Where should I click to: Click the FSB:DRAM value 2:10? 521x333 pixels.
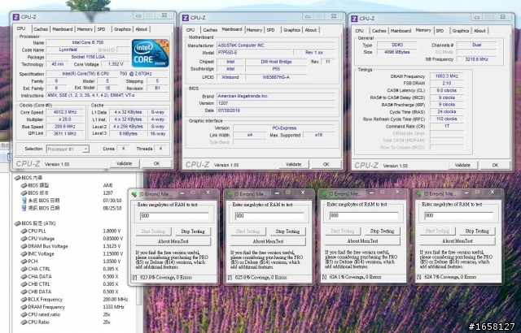447,84
